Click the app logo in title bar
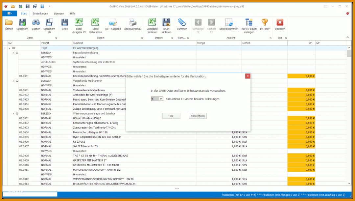 click(6, 6)
